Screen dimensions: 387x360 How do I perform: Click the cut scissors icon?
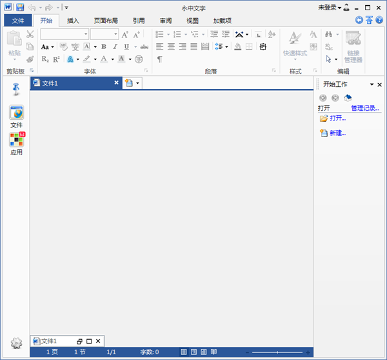tap(30, 34)
